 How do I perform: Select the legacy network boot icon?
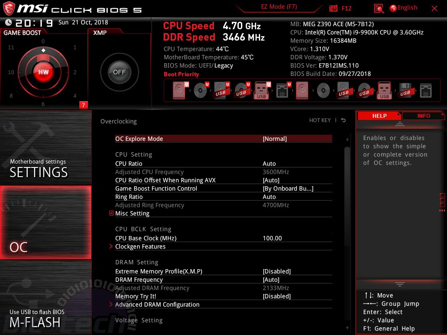(x=426, y=91)
